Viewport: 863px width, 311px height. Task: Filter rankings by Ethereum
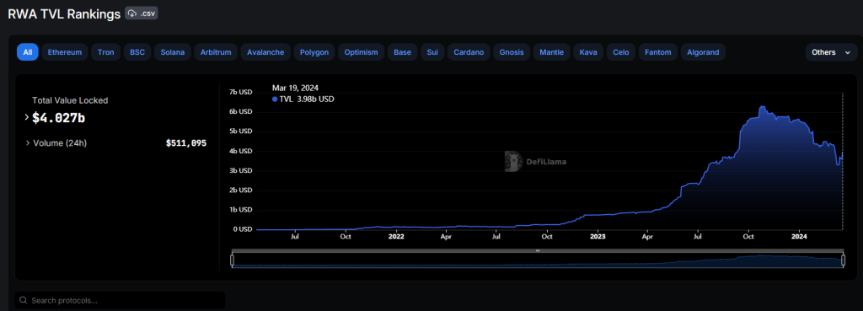(64, 52)
